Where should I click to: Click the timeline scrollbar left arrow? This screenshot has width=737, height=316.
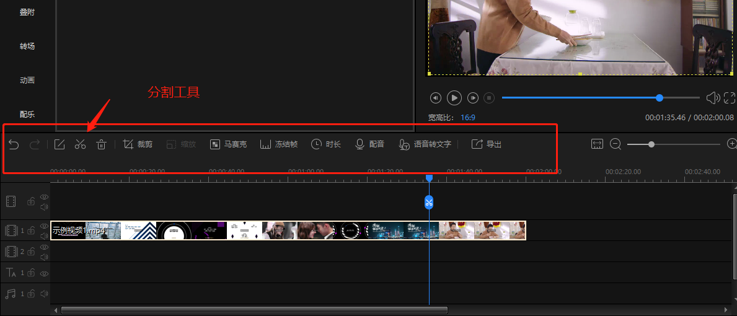click(56, 310)
